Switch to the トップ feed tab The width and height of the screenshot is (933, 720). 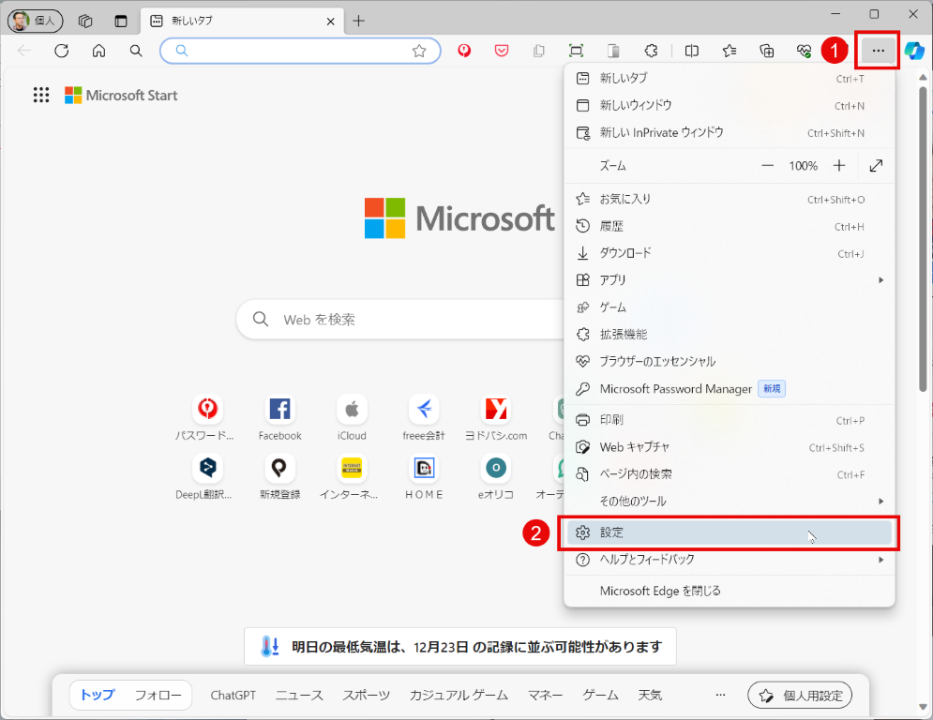98,695
